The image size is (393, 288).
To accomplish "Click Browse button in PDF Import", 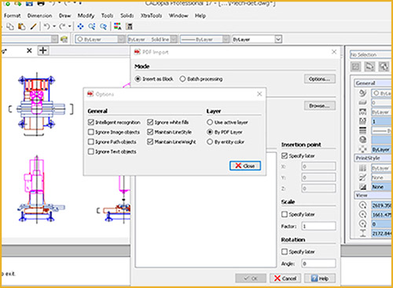I will tap(320, 106).
